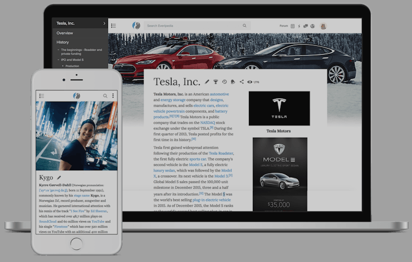Select Overview in the sidebar
The width and height of the screenshot is (412, 262).
pos(65,33)
